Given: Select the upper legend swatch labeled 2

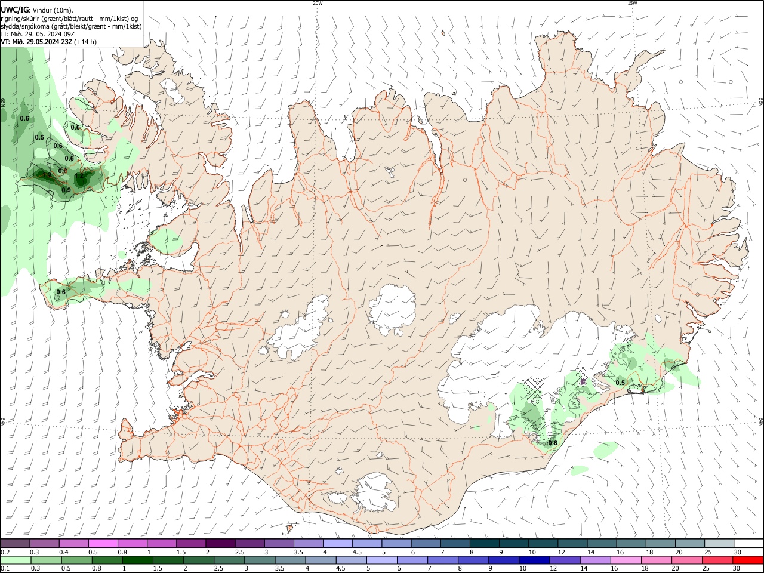Looking at the screenshot, I should pyautogui.click(x=220, y=543).
